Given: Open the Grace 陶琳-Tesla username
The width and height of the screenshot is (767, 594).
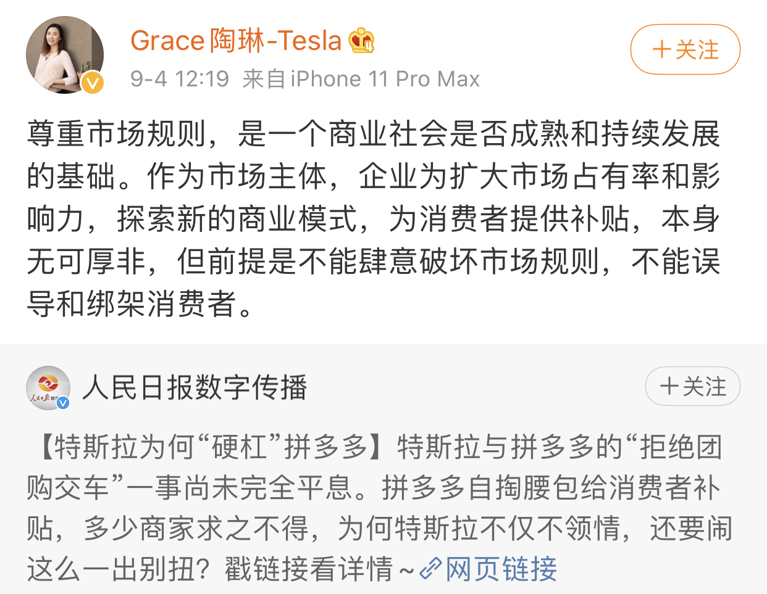Looking at the screenshot, I should click(236, 41).
